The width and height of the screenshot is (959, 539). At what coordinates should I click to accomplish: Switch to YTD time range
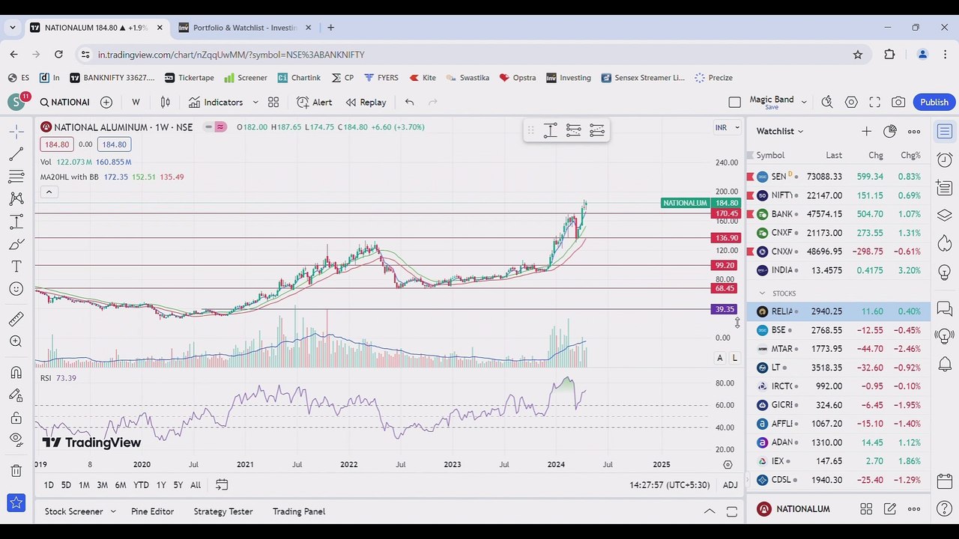141,485
